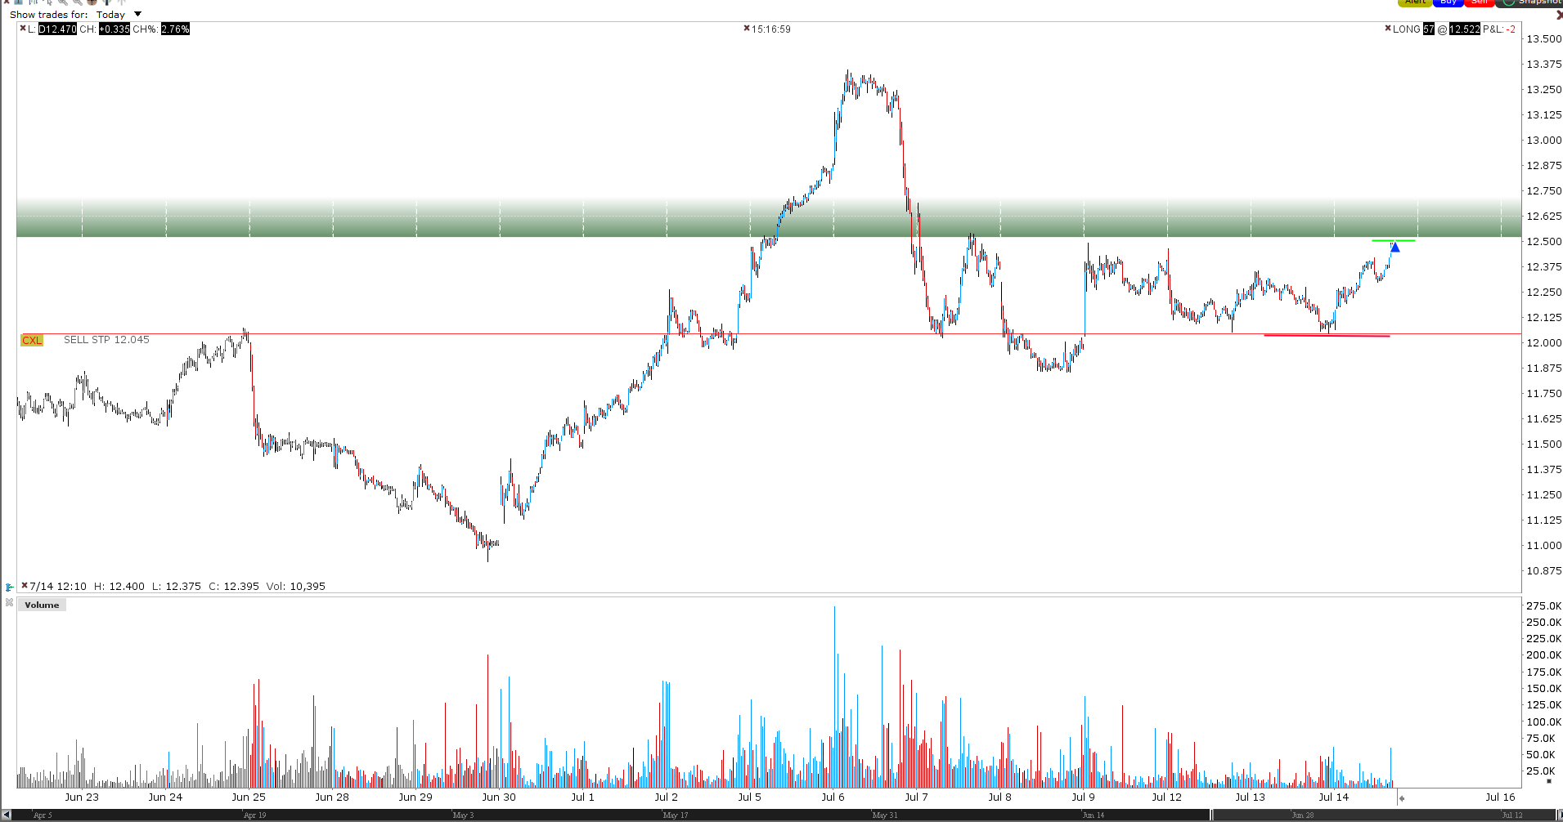Select the green line above the trade marker

(x=1393, y=240)
